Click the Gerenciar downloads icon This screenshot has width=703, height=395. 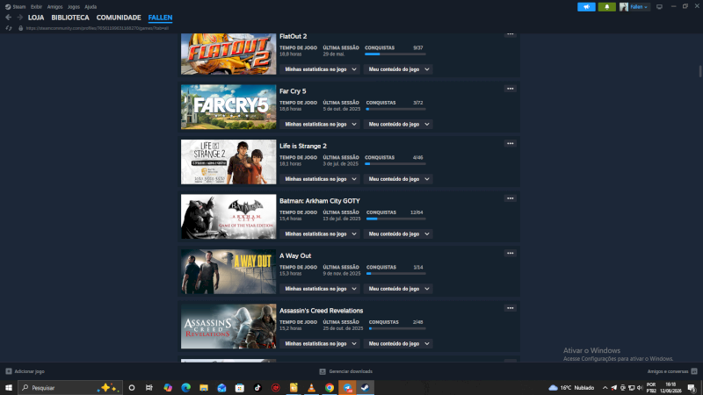point(323,371)
